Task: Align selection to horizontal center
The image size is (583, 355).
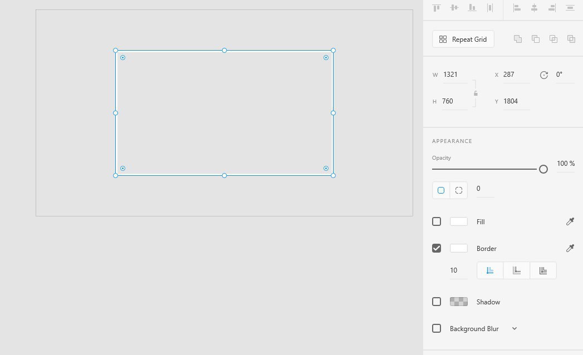Action: (534, 8)
